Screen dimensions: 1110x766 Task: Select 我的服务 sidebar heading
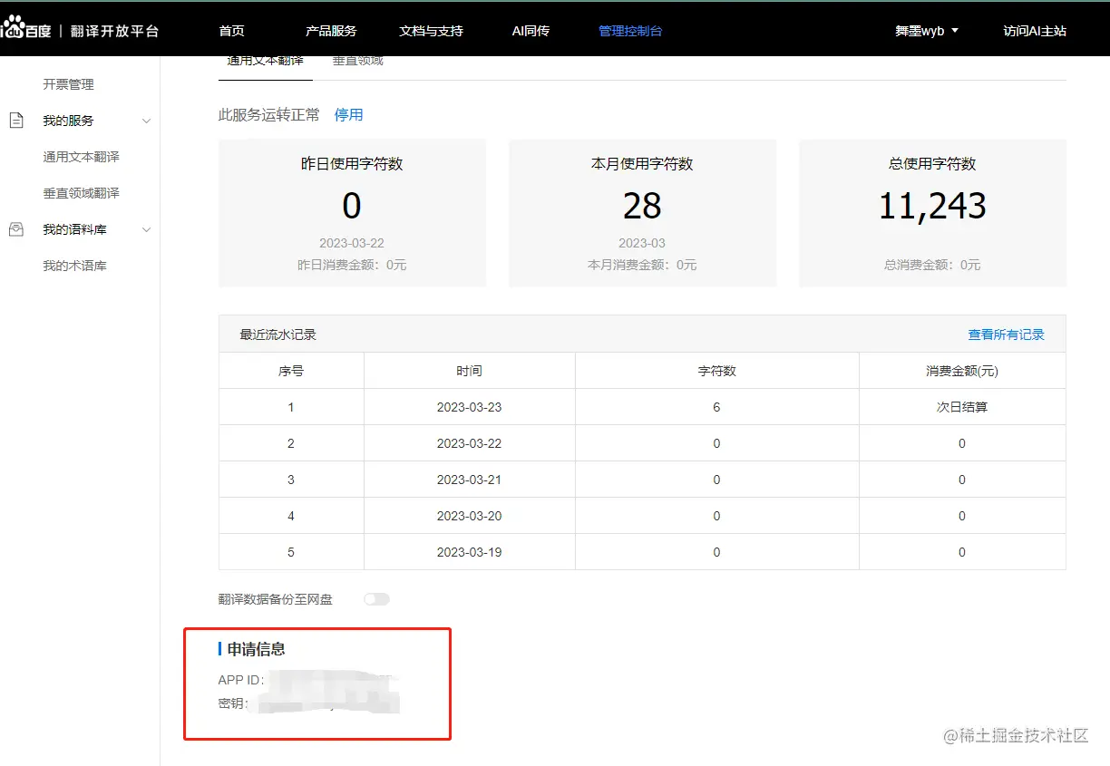pyautogui.click(x=68, y=121)
